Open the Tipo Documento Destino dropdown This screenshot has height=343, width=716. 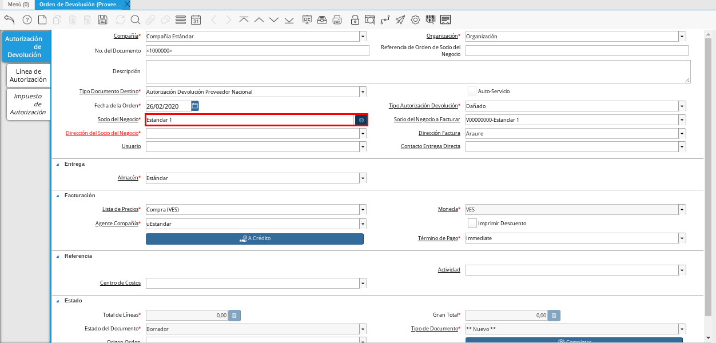[363, 91]
